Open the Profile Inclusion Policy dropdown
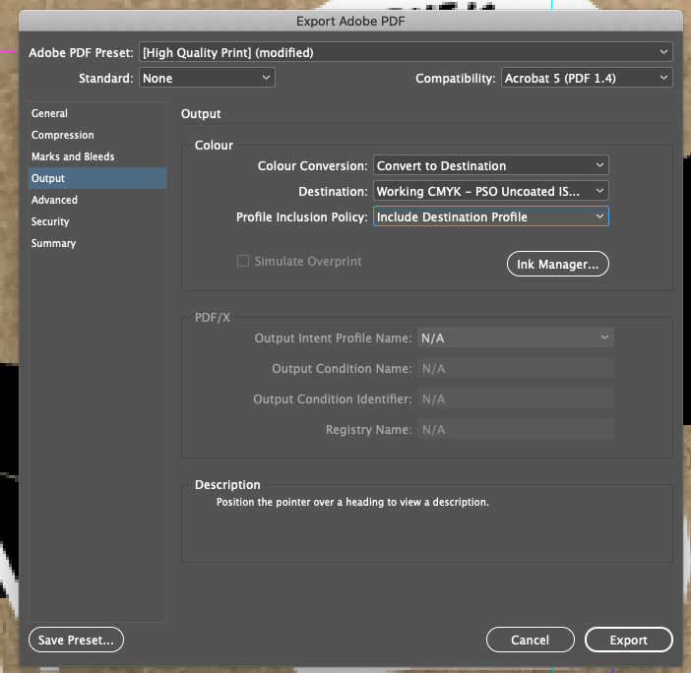The image size is (691, 673). (x=491, y=216)
